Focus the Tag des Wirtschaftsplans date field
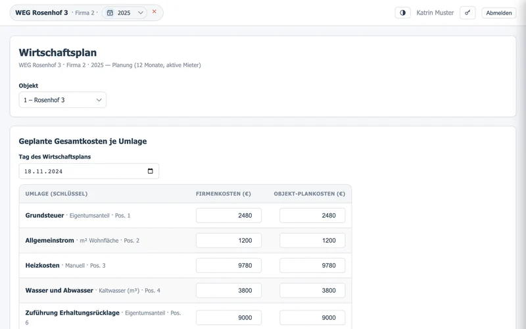Image resolution: width=526 pixels, height=329 pixels. click(x=89, y=171)
